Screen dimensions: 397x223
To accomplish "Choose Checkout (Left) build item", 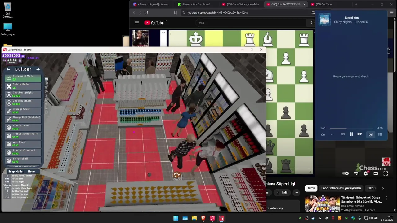I will [x=23, y=103].
